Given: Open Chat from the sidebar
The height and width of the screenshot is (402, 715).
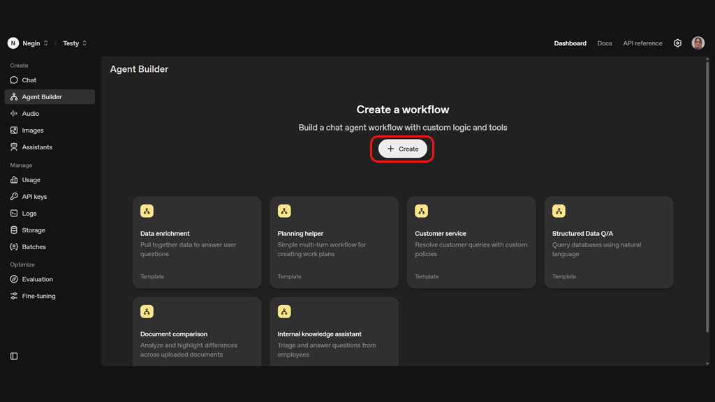Looking at the screenshot, I should [29, 80].
